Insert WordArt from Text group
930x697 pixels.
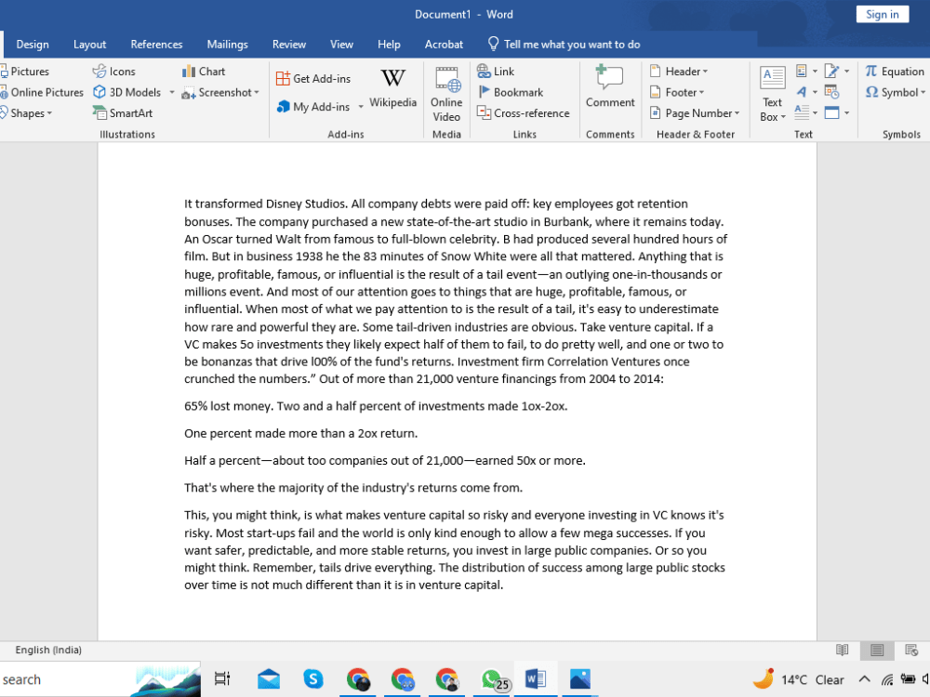pos(806,92)
